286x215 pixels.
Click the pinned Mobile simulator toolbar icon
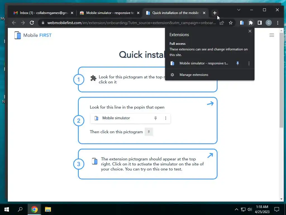pos(242,23)
